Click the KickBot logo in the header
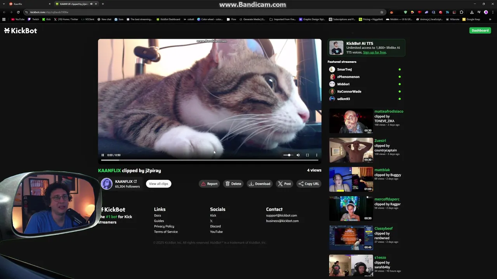The height and width of the screenshot is (279, 497). pos(21,31)
